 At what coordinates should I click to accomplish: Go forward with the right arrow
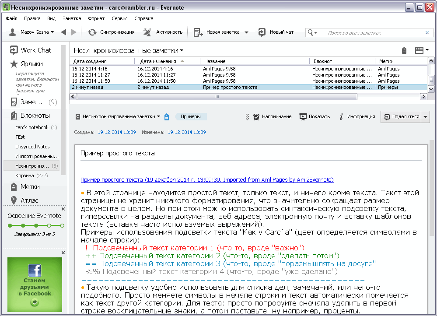(x=74, y=32)
